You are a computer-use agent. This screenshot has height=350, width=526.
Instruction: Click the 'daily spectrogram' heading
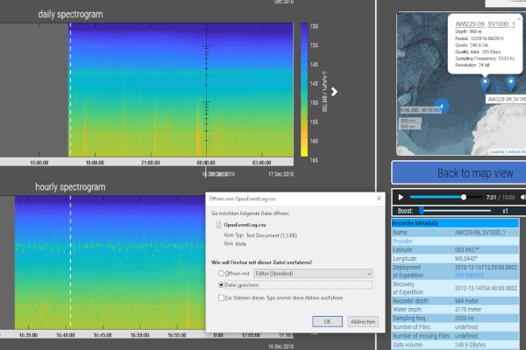click(x=70, y=14)
